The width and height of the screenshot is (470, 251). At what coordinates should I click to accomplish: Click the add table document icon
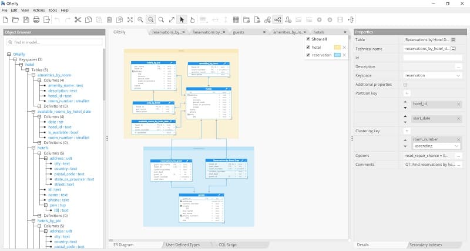(x=257, y=20)
